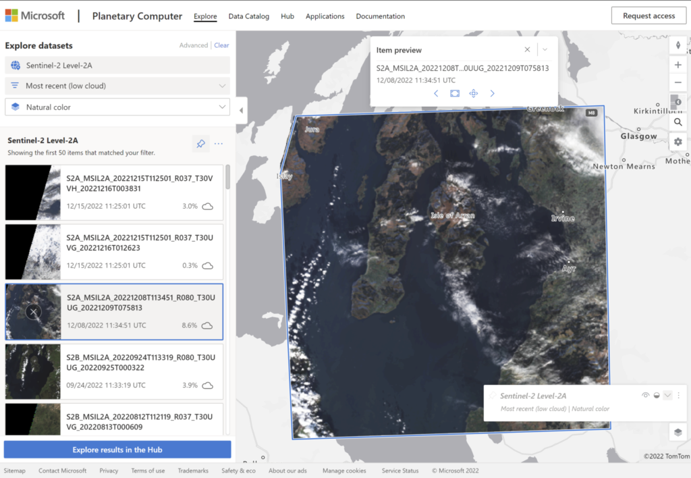The height and width of the screenshot is (478, 691).
Task: Zoom in on the map
Action: tap(678, 65)
